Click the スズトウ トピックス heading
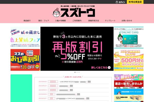The height and width of the screenshot is (102, 154). (73, 77)
